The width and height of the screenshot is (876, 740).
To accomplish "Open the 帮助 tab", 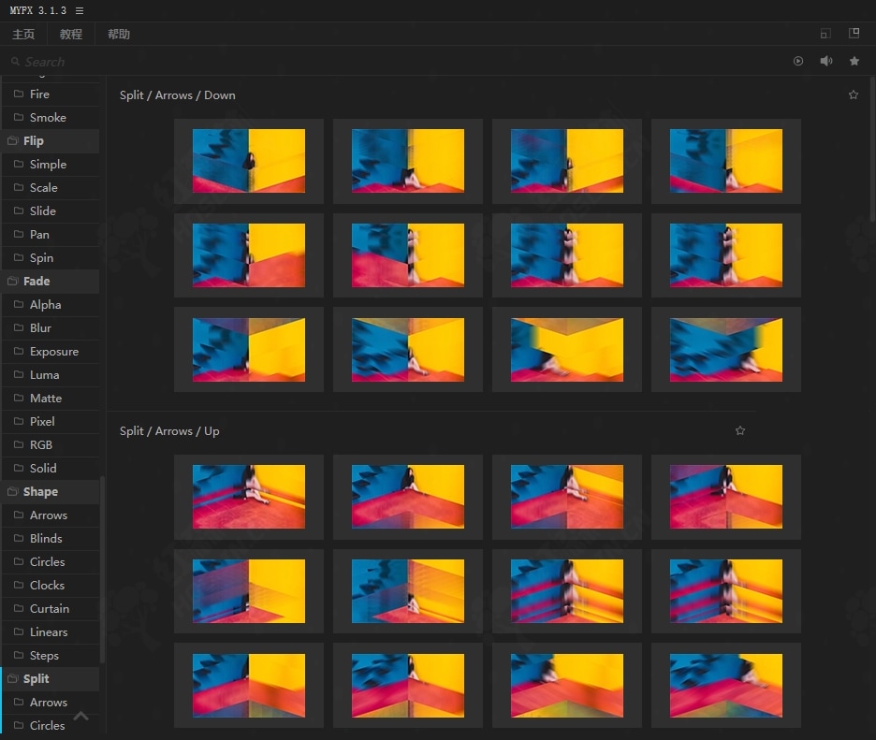I will pos(119,34).
